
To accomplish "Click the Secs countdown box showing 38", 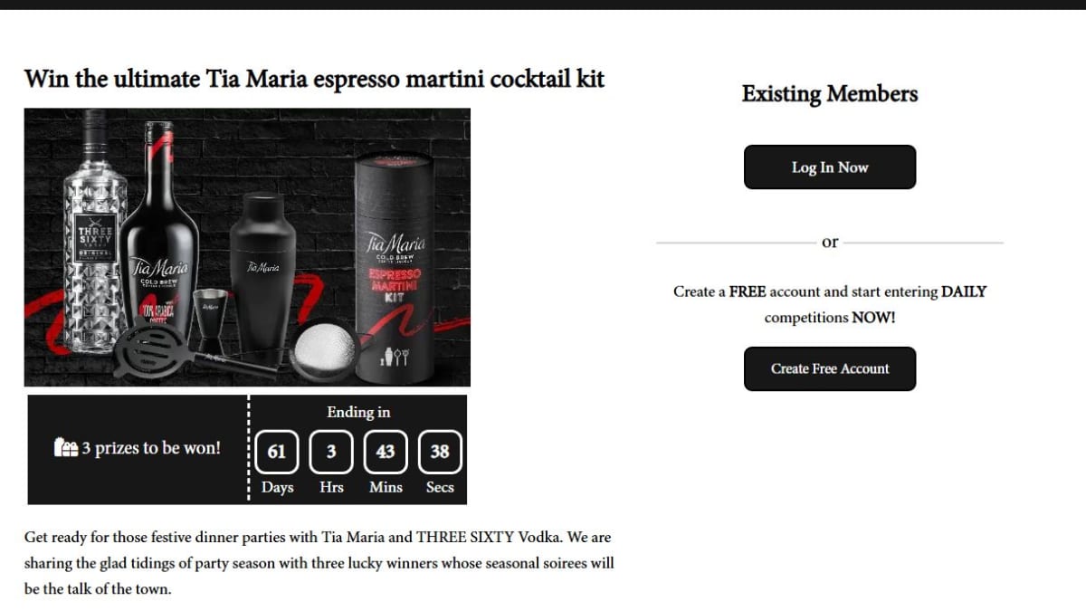I will [440, 452].
